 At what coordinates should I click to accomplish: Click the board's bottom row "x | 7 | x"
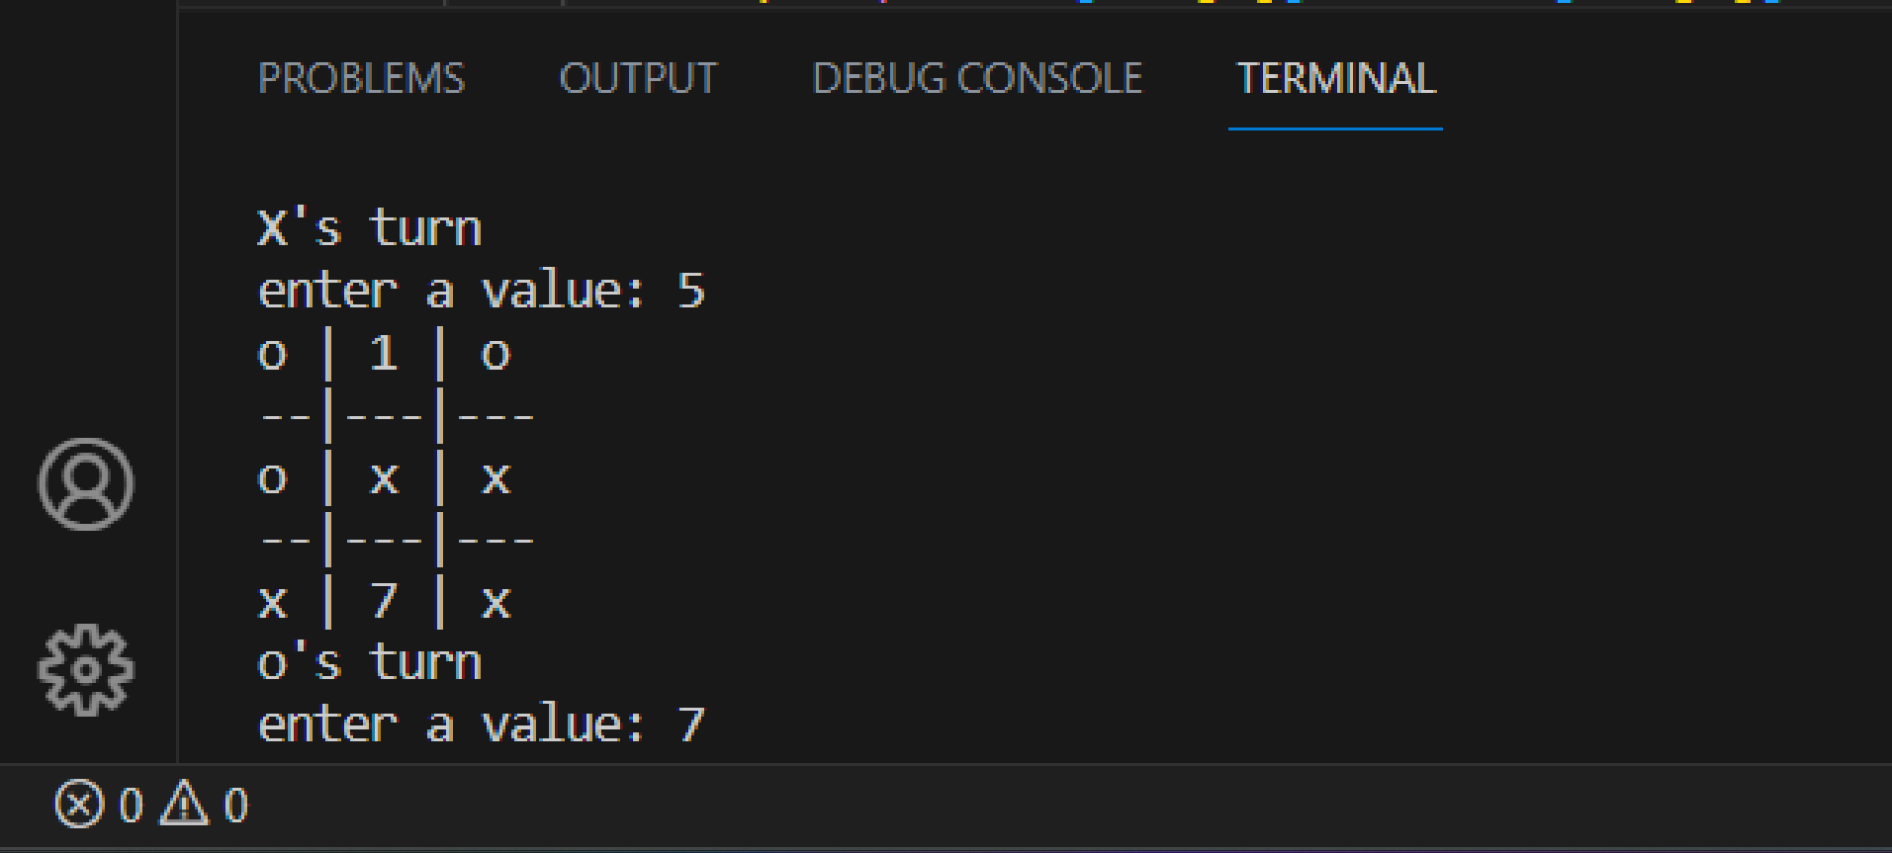[x=384, y=602]
